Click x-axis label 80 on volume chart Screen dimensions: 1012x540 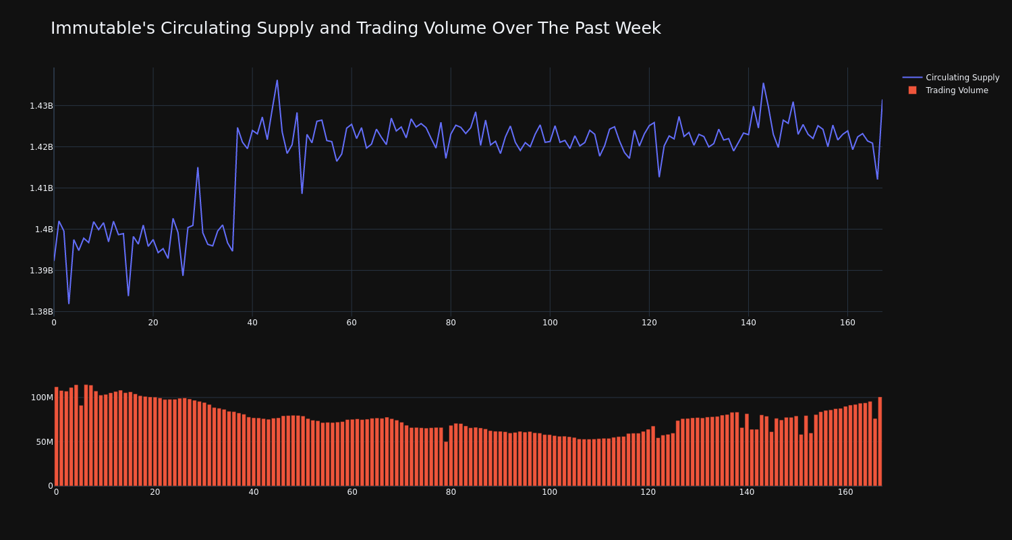point(451,492)
